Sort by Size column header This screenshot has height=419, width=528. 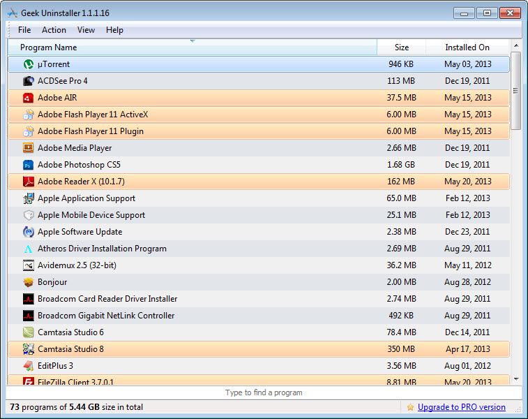[x=401, y=47]
